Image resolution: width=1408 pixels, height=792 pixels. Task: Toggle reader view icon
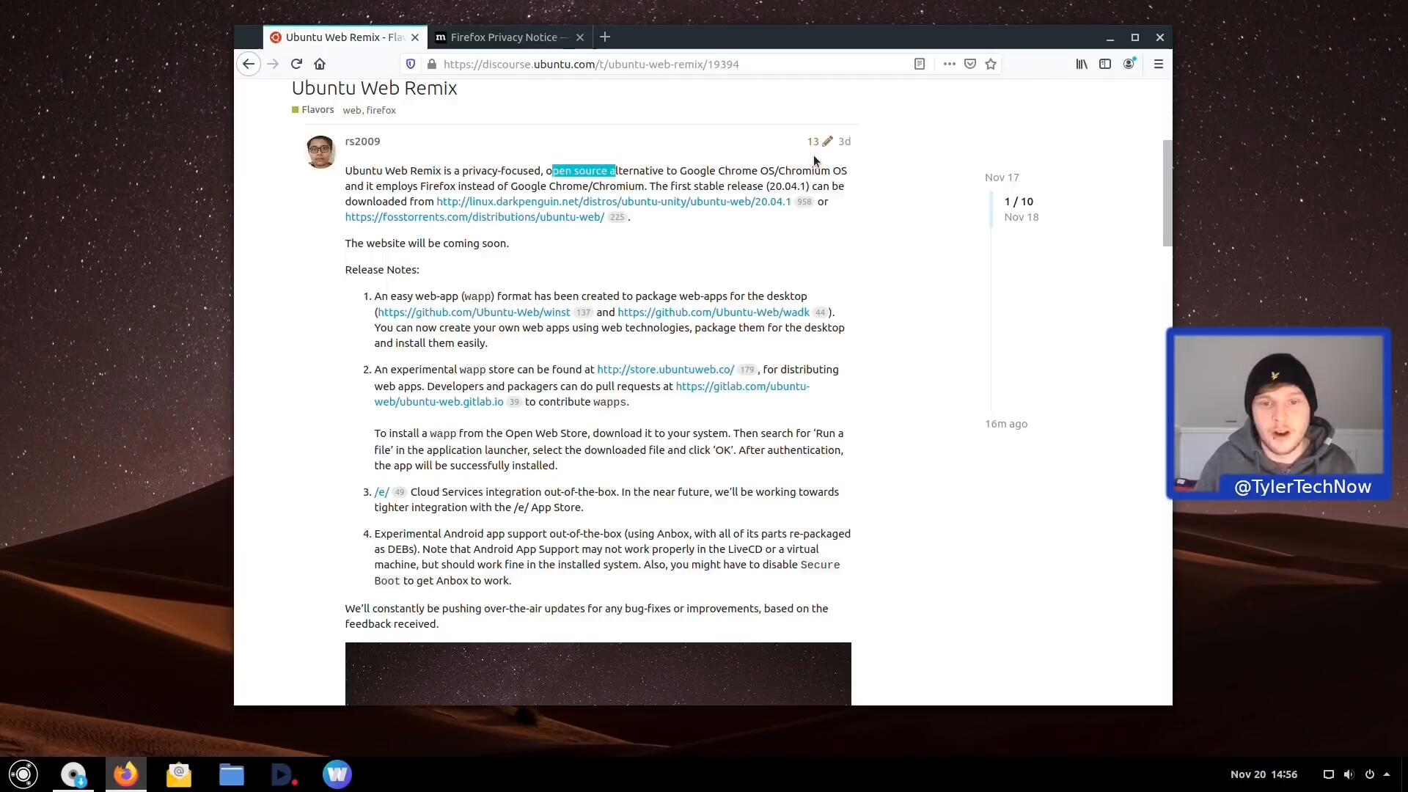click(919, 64)
